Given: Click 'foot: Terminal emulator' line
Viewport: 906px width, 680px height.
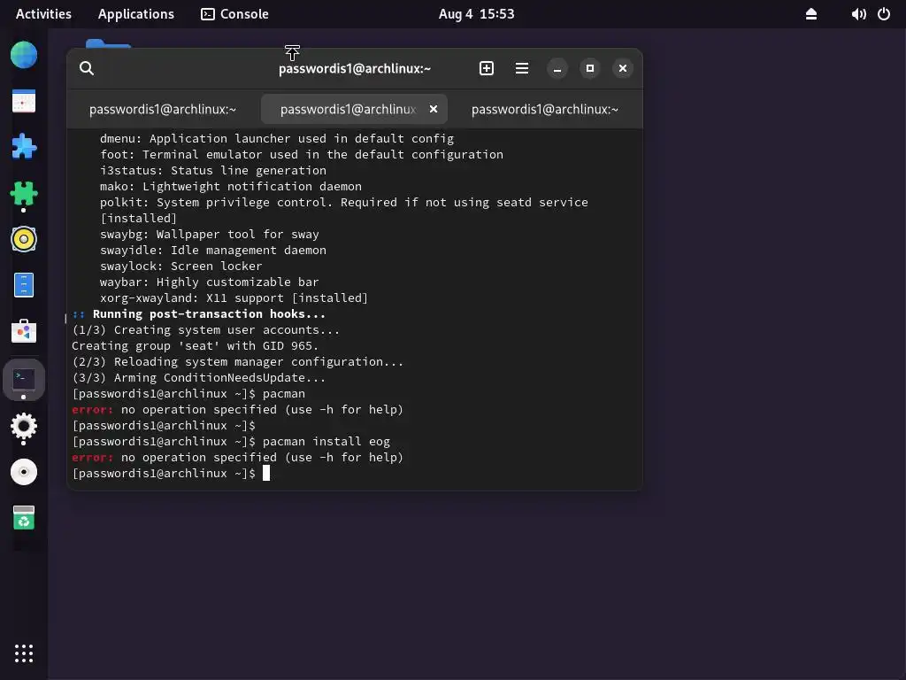Looking at the screenshot, I should click(x=301, y=154).
